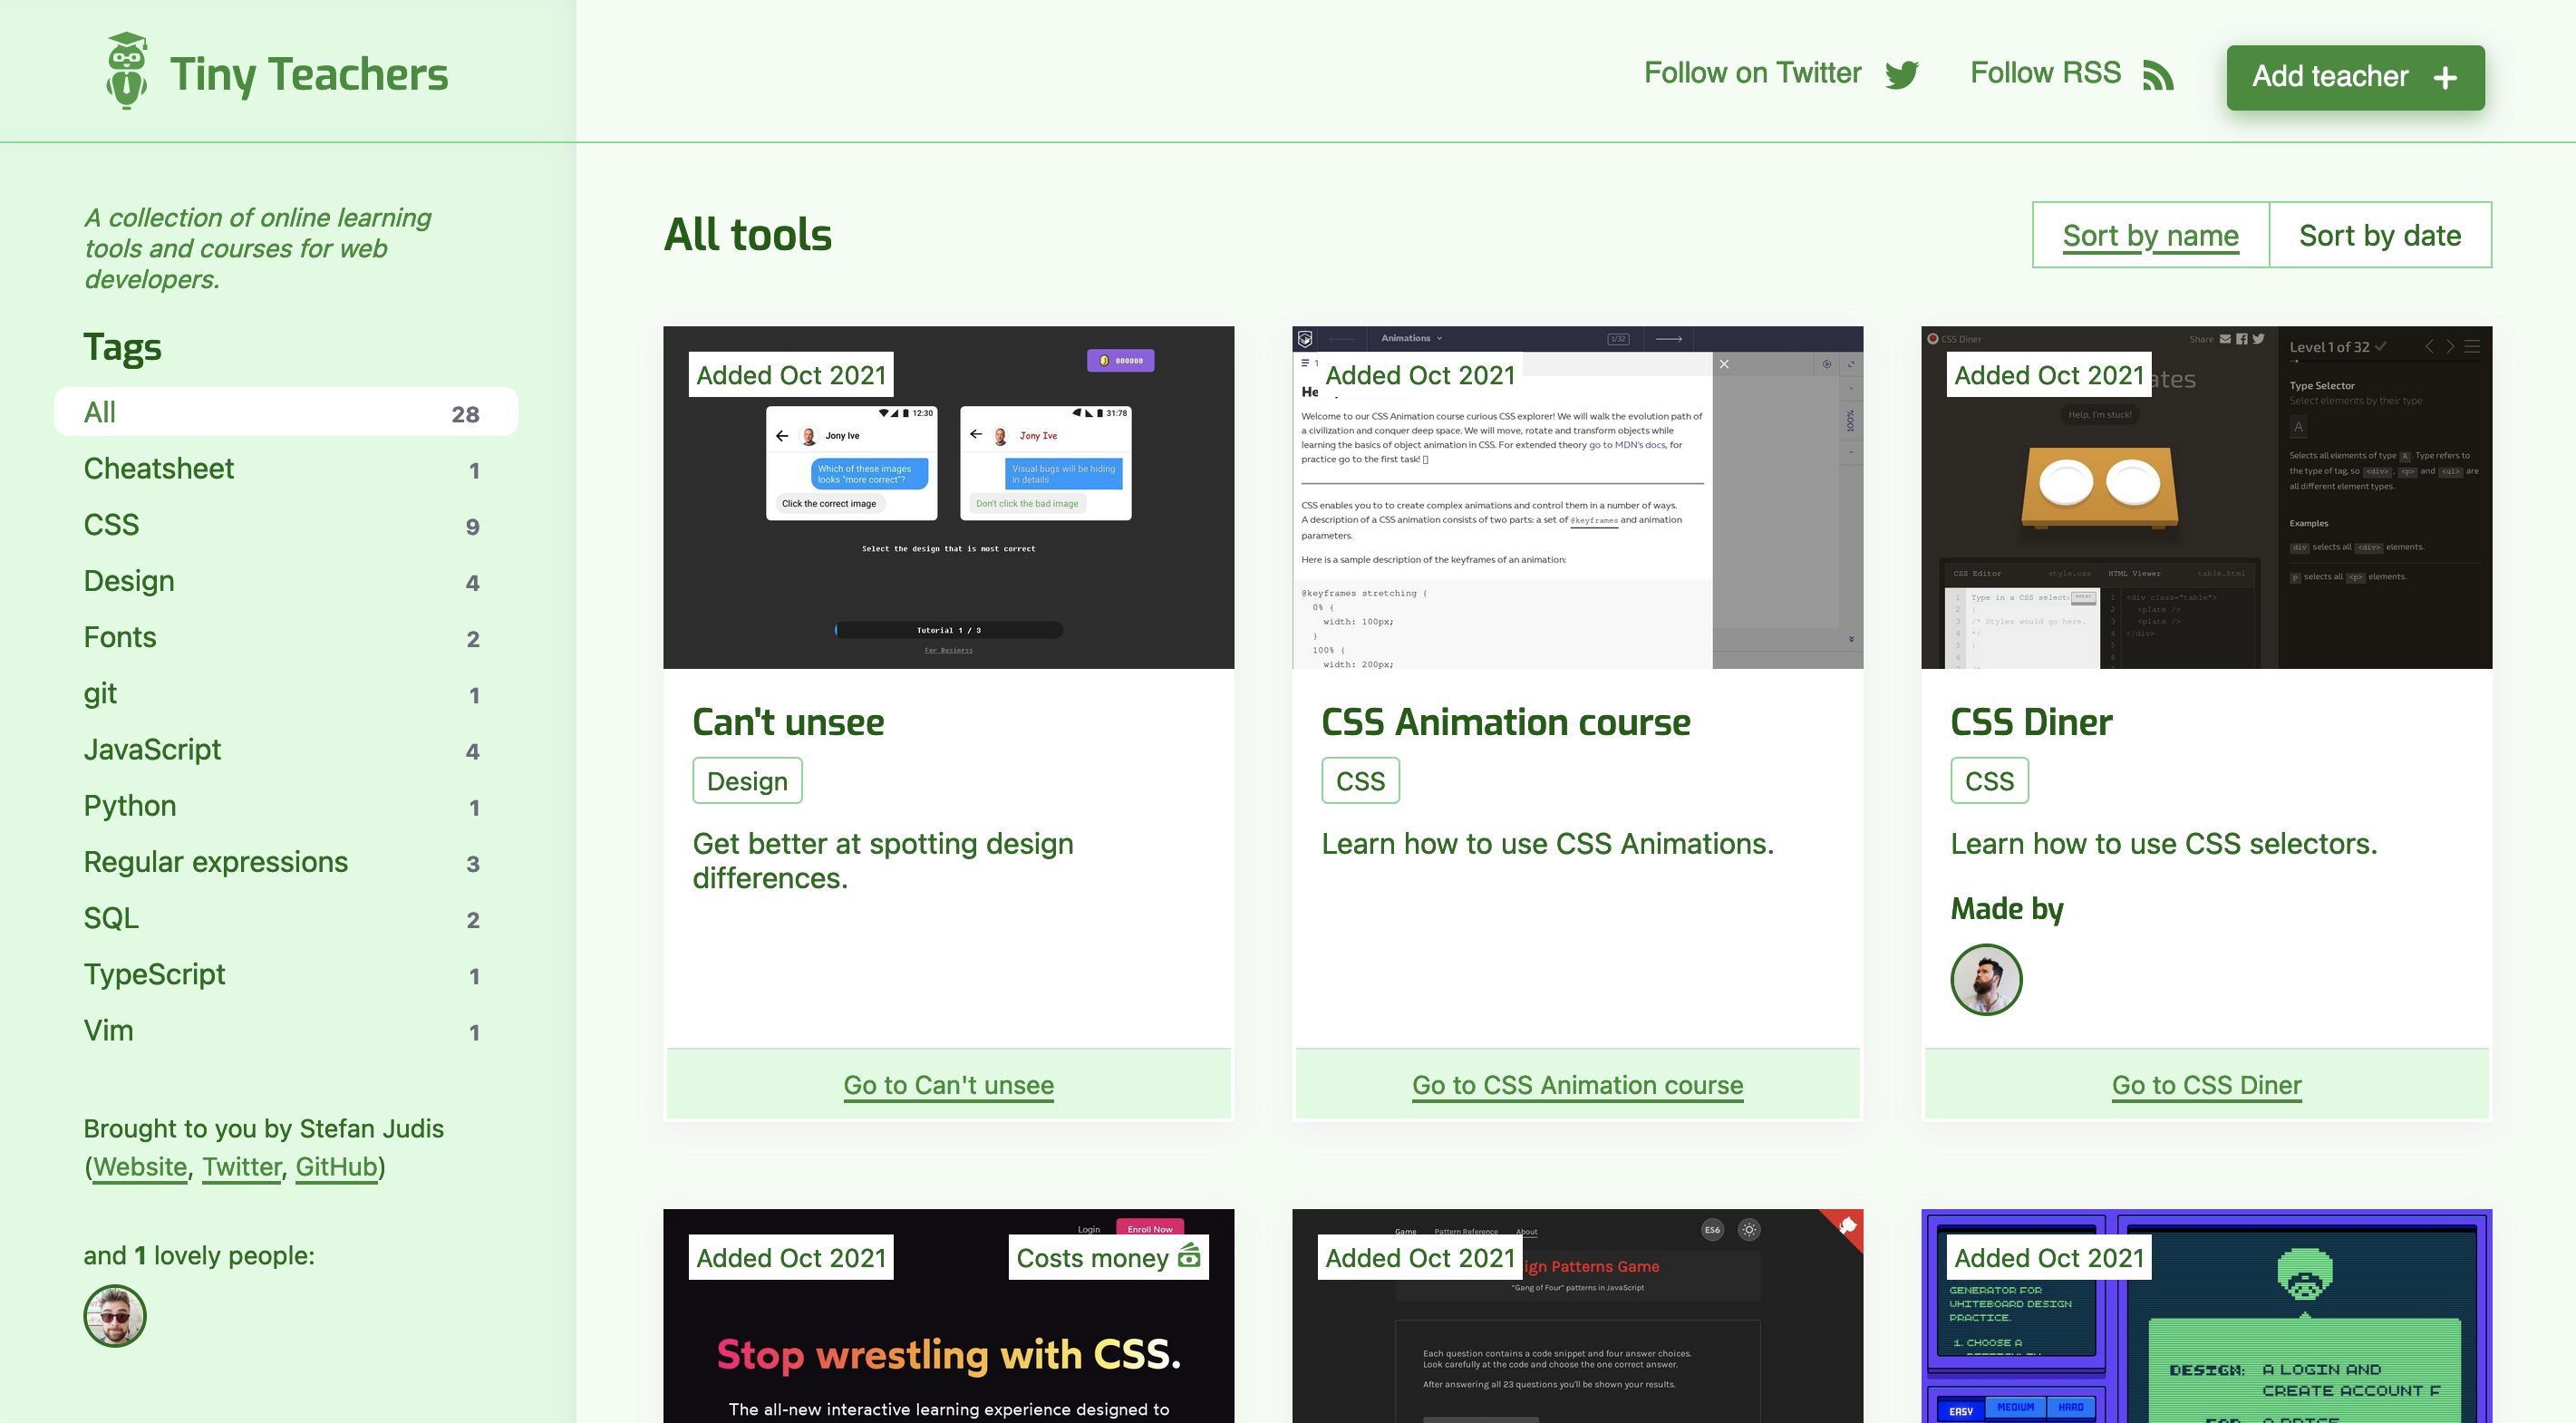Click 'Learn how to use CSS Animations.' text
The width and height of the screenshot is (2576, 1423).
click(x=1547, y=843)
